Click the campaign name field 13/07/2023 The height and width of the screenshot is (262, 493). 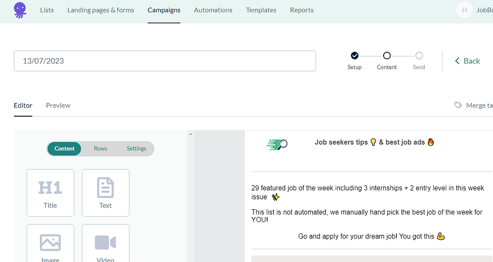point(165,61)
